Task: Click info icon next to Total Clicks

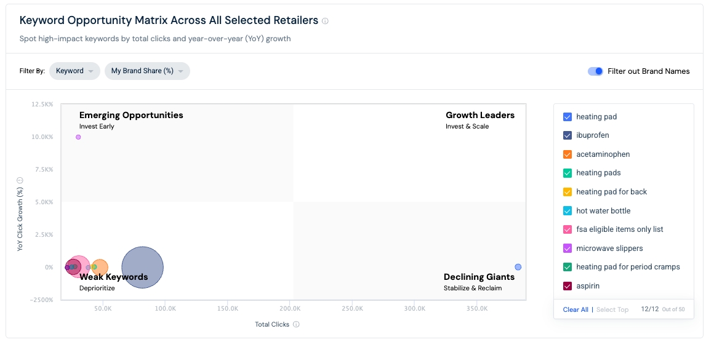Action: pyautogui.click(x=297, y=324)
